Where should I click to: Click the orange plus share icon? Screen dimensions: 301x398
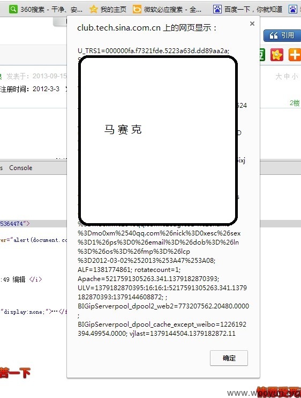[x=295, y=55]
